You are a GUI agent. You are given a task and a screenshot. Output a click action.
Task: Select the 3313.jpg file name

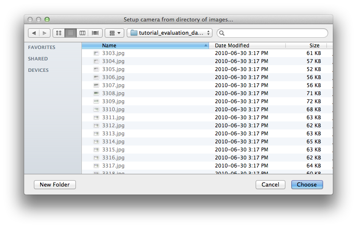(x=113, y=134)
